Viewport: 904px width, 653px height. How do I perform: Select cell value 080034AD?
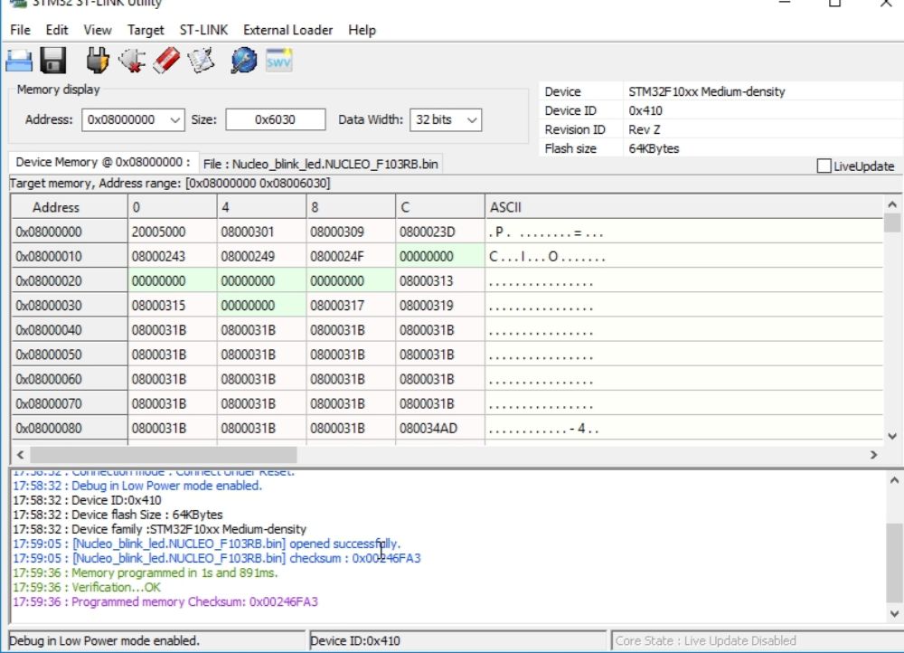pos(440,429)
